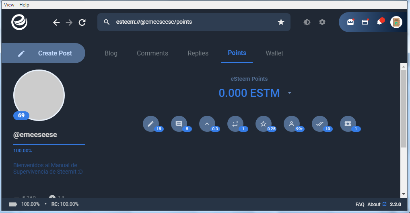Click the @emeeseese username
The height and width of the screenshot is (213, 410).
pyautogui.click(x=35, y=135)
